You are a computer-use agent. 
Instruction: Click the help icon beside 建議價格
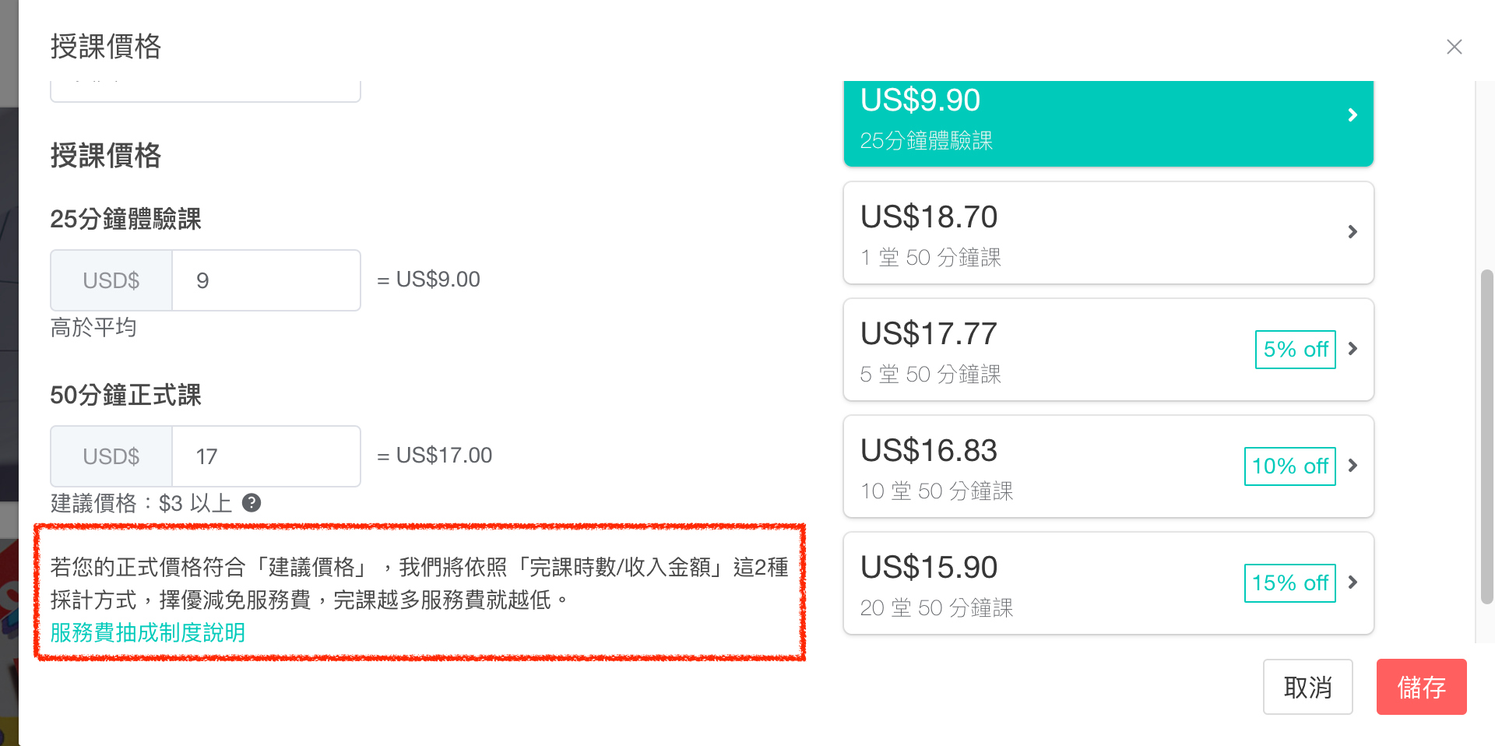tap(252, 503)
